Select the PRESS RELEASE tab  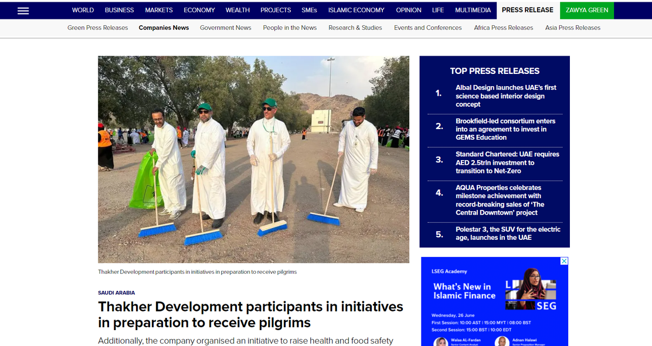coord(527,10)
